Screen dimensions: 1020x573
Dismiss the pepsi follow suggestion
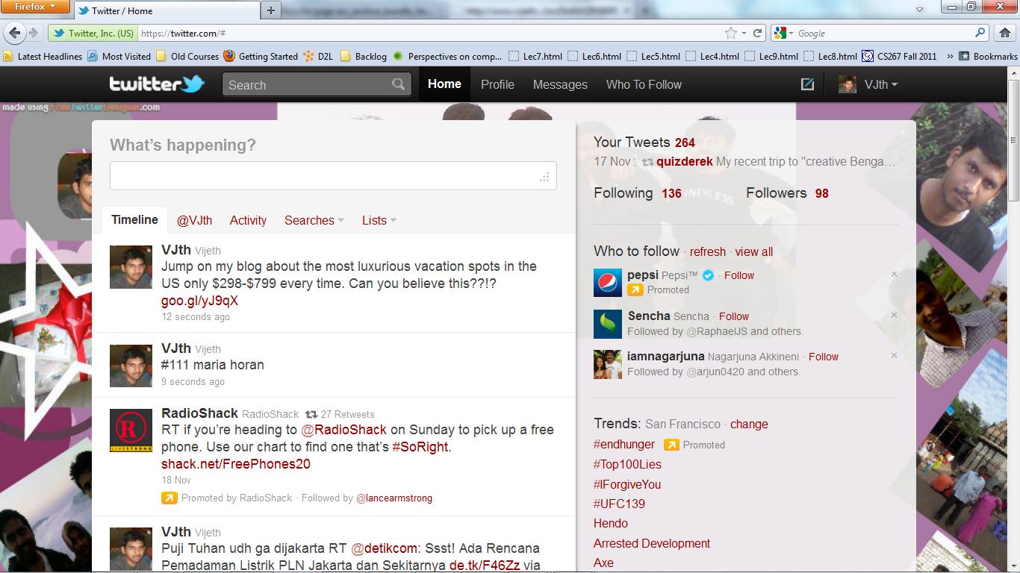(x=894, y=275)
